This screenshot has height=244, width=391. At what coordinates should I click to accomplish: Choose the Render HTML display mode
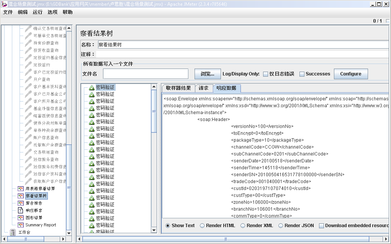(x=203, y=226)
